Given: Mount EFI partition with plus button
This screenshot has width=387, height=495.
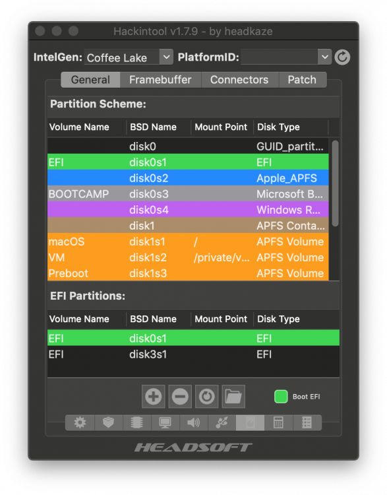Looking at the screenshot, I should pos(154,397).
